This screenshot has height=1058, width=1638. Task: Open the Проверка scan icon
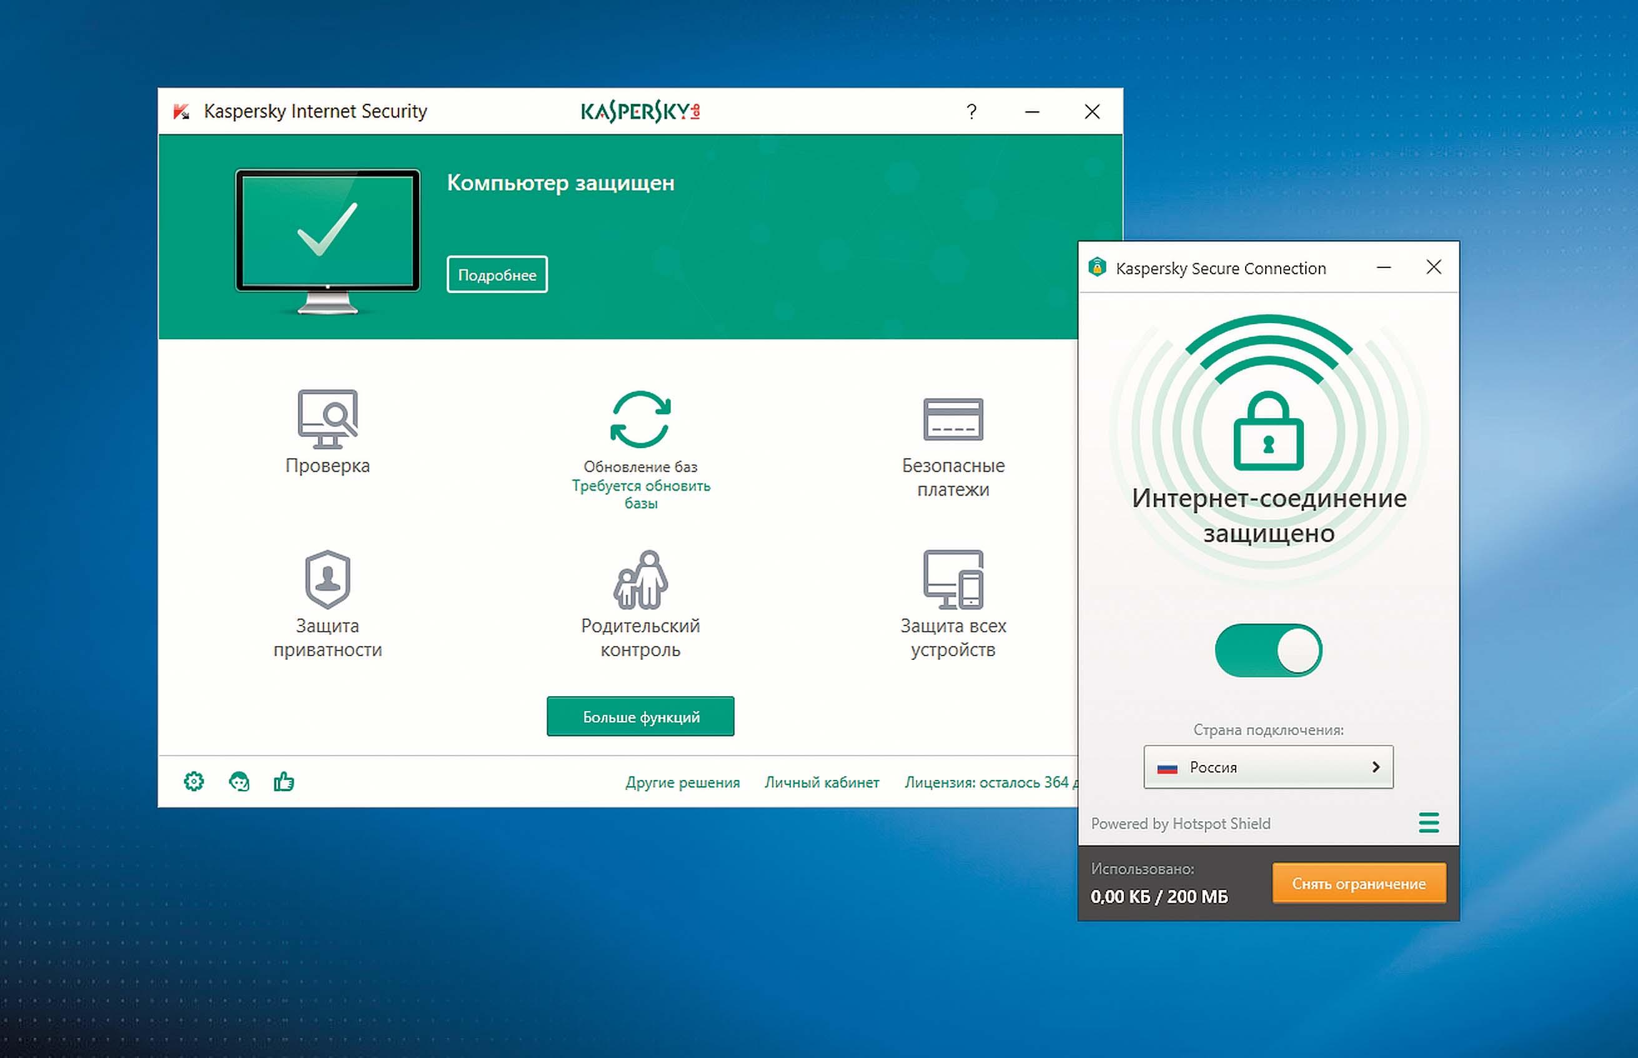pos(327,419)
